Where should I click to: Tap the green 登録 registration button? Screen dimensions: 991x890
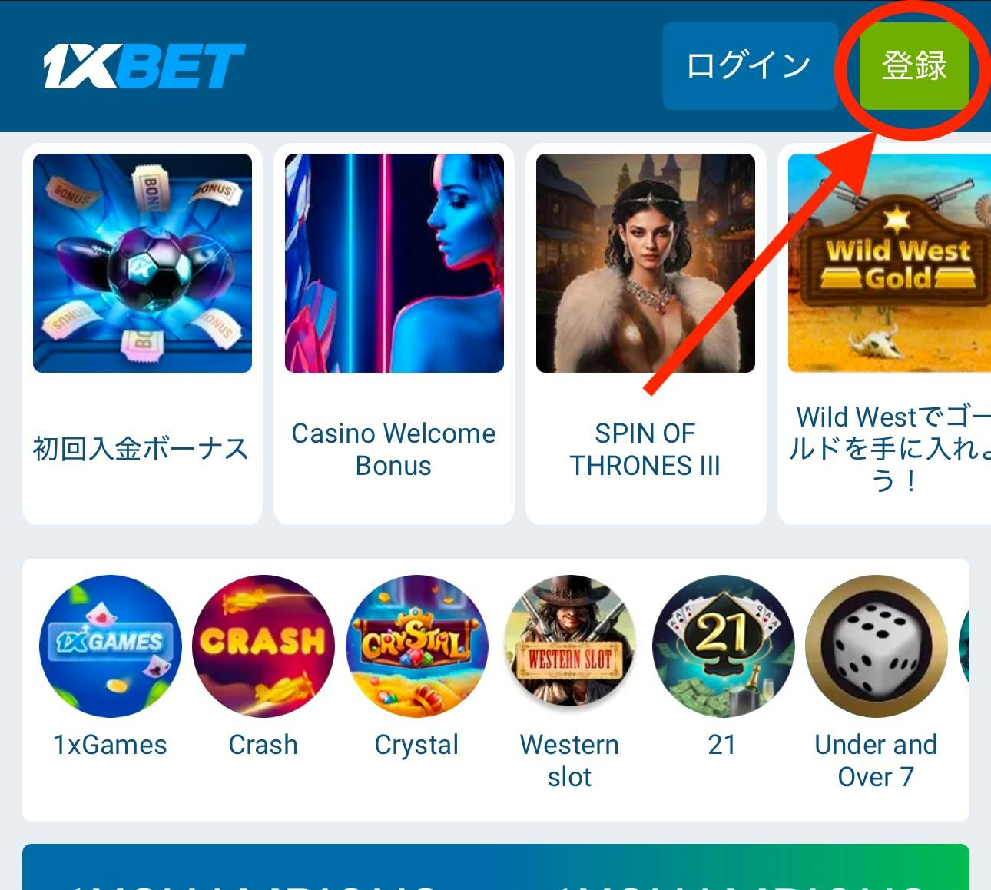pyautogui.click(x=913, y=65)
